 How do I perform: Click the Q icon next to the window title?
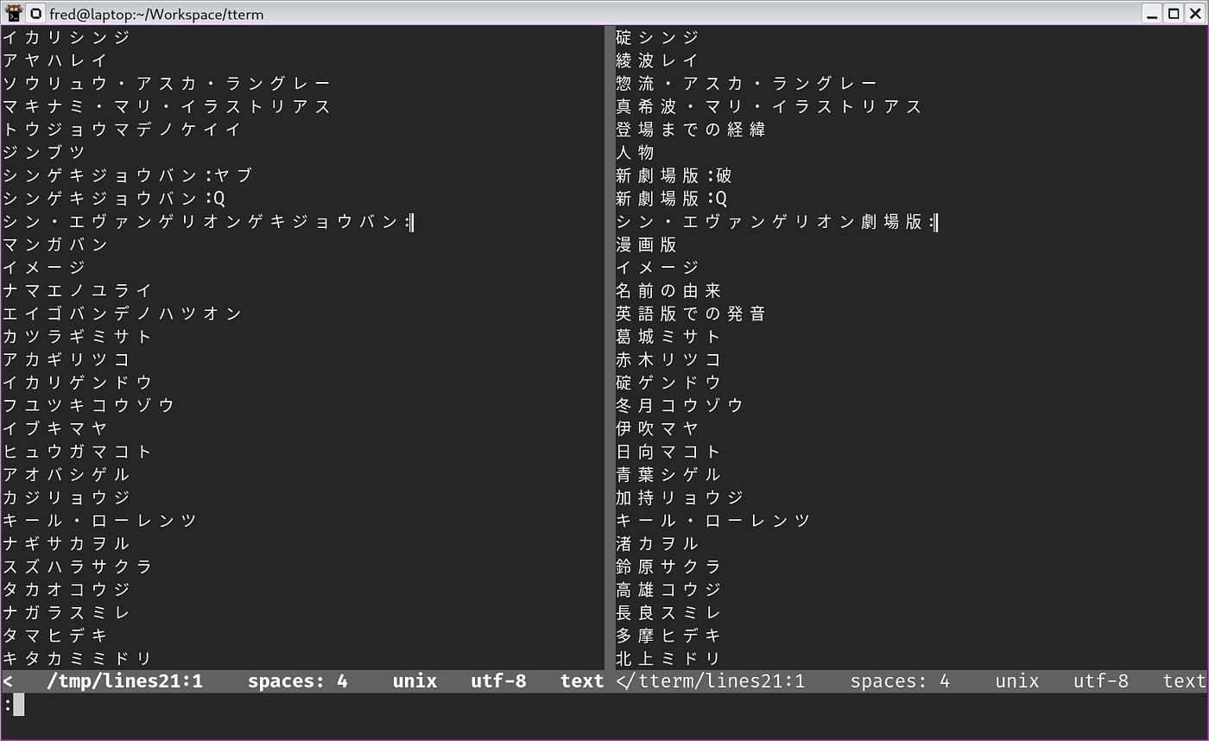click(x=36, y=13)
